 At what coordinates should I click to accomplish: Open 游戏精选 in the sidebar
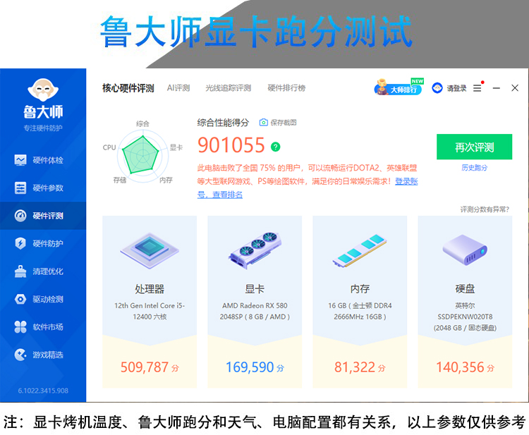tap(43, 355)
